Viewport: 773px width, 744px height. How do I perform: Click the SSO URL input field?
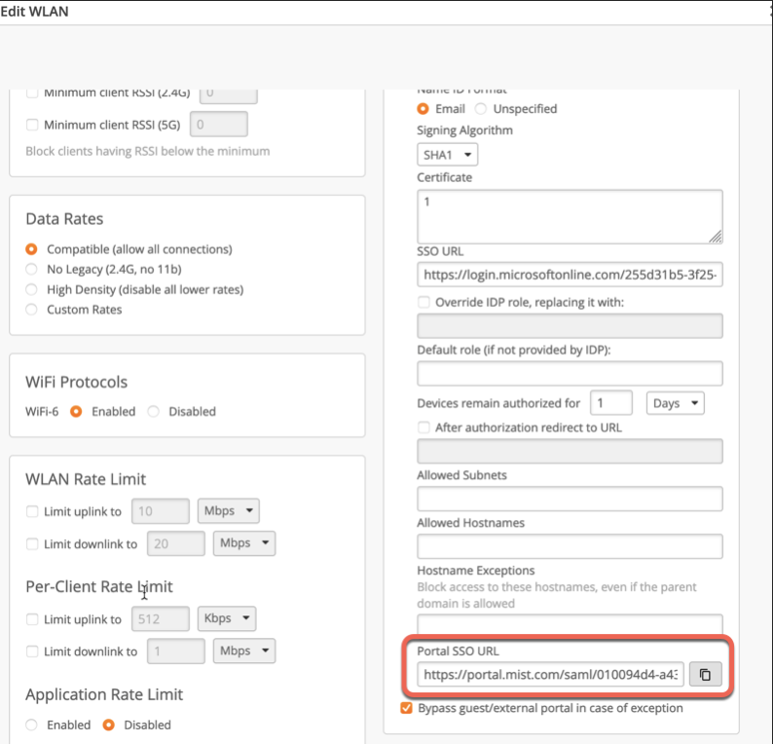tap(570, 276)
